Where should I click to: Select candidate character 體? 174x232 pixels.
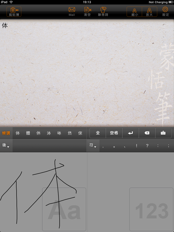coord(28,133)
